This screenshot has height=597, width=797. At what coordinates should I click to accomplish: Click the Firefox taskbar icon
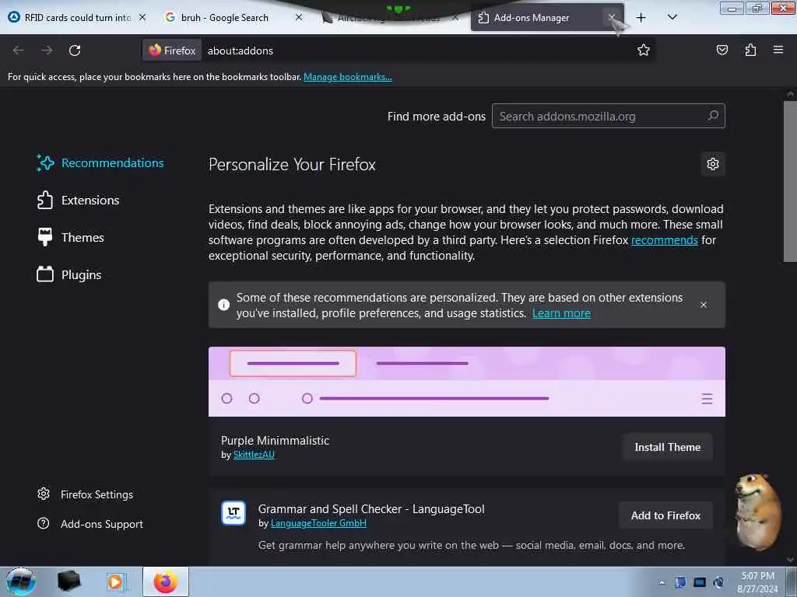[165, 581]
